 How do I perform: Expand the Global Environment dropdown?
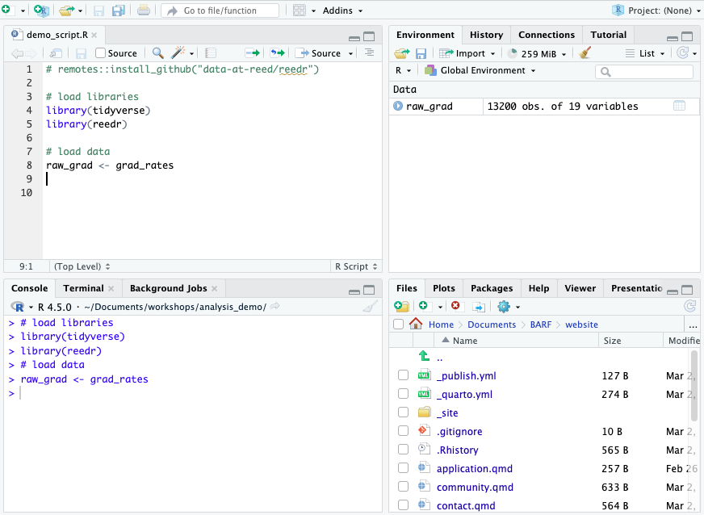click(x=481, y=71)
